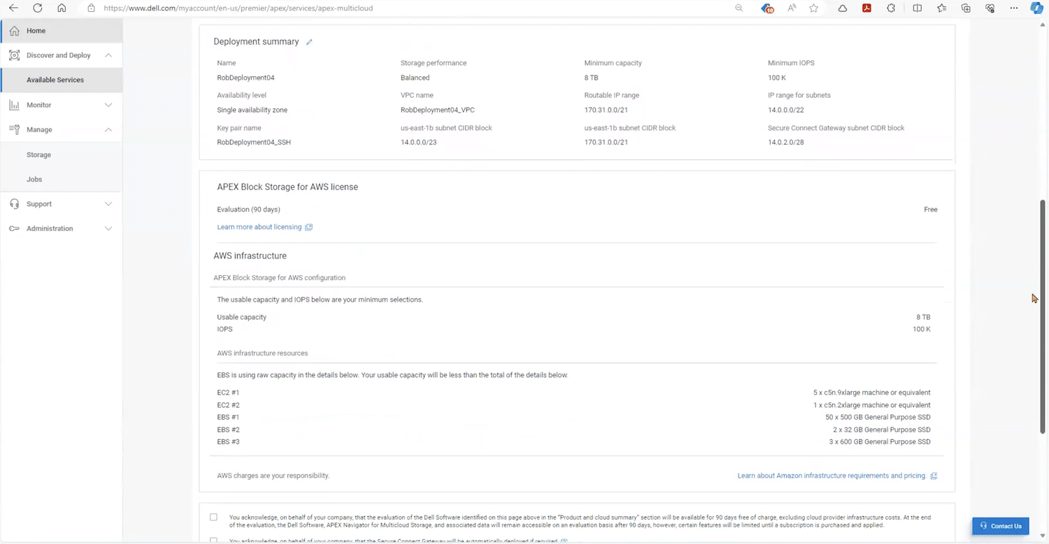Edit the Deployment summary with the pencil icon

click(309, 42)
